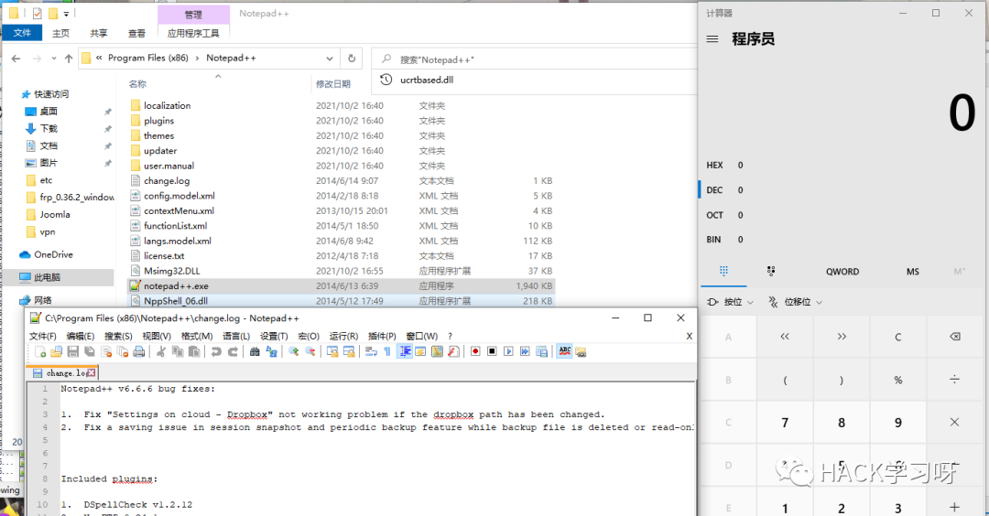
Task: Open Replace dialog icon in Notepad++ toolbar
Action: [272, 351]
